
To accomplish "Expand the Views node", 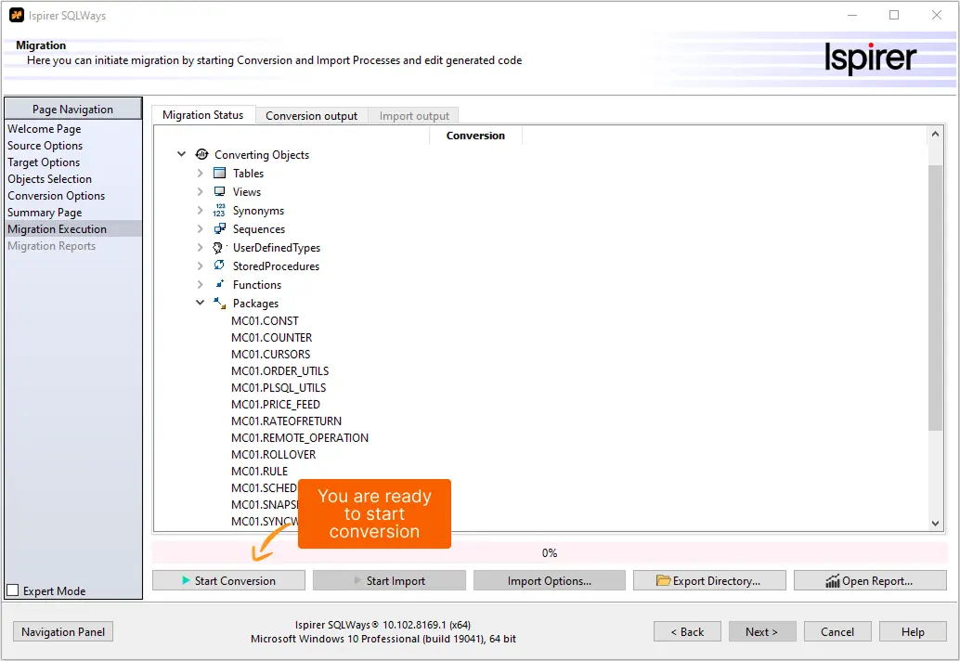I will coord(200,191).
